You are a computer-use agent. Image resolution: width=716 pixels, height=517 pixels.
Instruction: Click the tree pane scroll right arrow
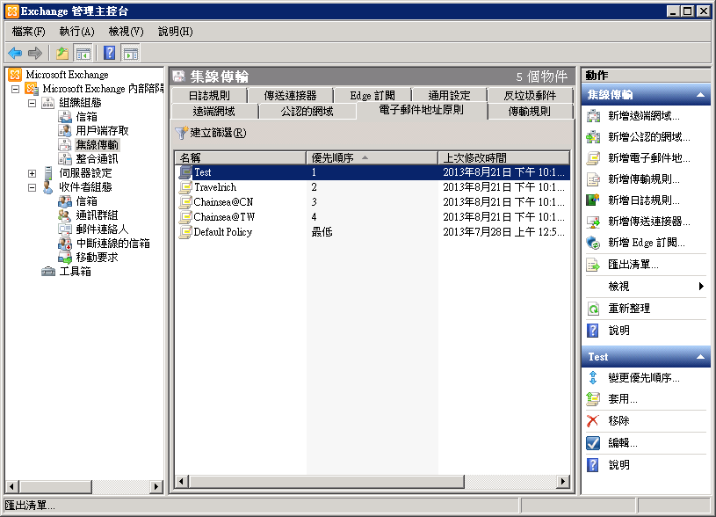click(x=156, y=487)
